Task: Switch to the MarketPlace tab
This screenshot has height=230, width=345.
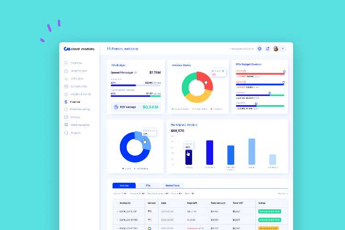Action: pos(172,185)
